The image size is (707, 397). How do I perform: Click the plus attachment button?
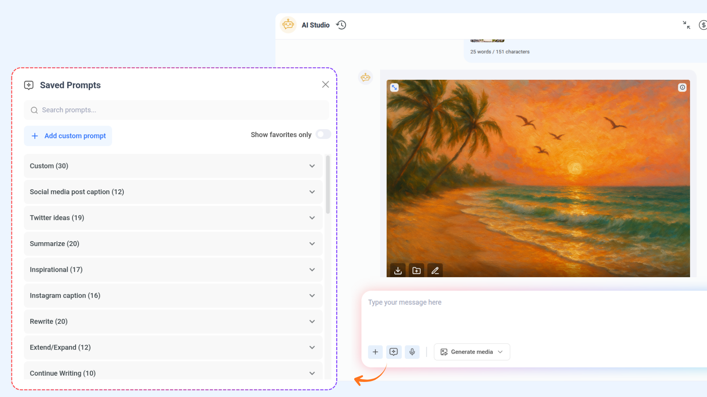(x=375, y=352)
